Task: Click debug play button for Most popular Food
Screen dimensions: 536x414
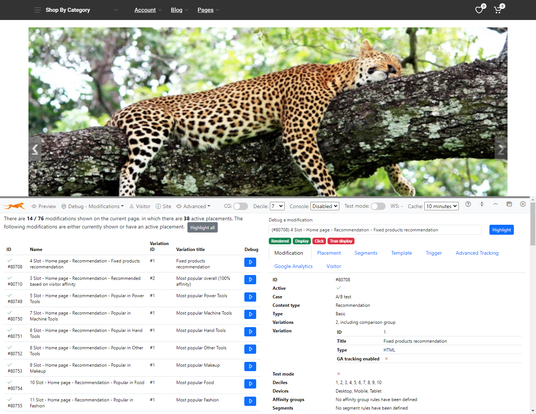Action: point(250,384)
